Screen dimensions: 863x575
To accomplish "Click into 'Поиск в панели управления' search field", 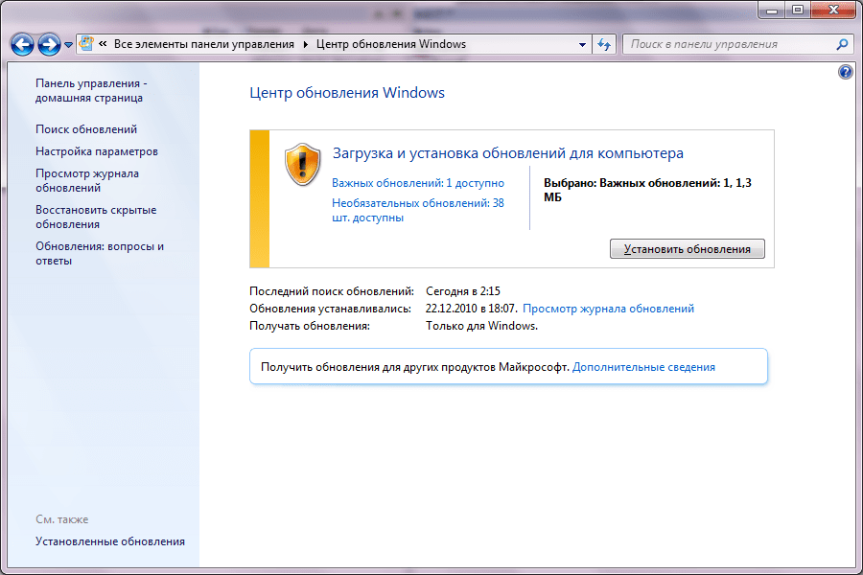I will click(x=730, y=45).
